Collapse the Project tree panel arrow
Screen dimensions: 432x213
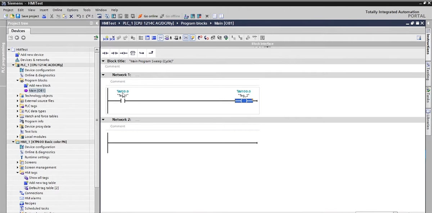96,23
